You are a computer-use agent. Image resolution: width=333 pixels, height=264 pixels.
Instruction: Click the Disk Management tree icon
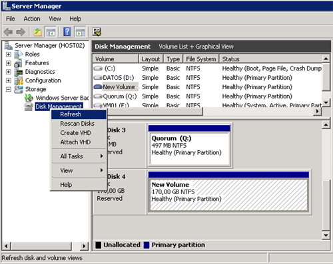29,106
